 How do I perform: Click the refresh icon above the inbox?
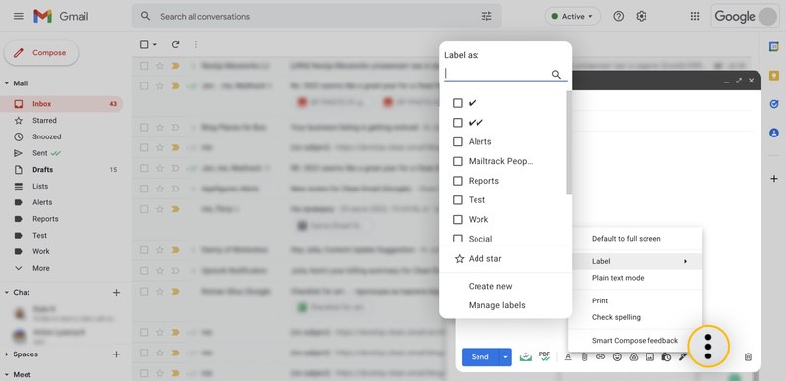[x=175, y=44]
